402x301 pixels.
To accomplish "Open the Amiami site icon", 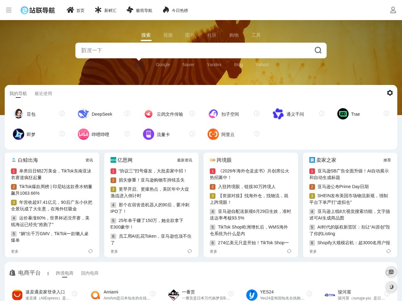I will point(95,295).
